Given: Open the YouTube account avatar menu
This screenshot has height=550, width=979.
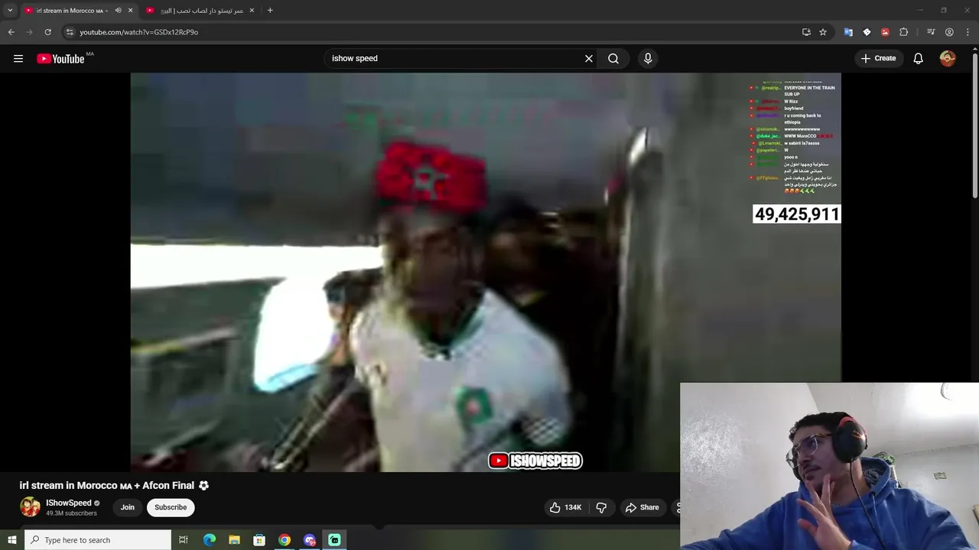Looking at the screenshot, I should (948, 58).
